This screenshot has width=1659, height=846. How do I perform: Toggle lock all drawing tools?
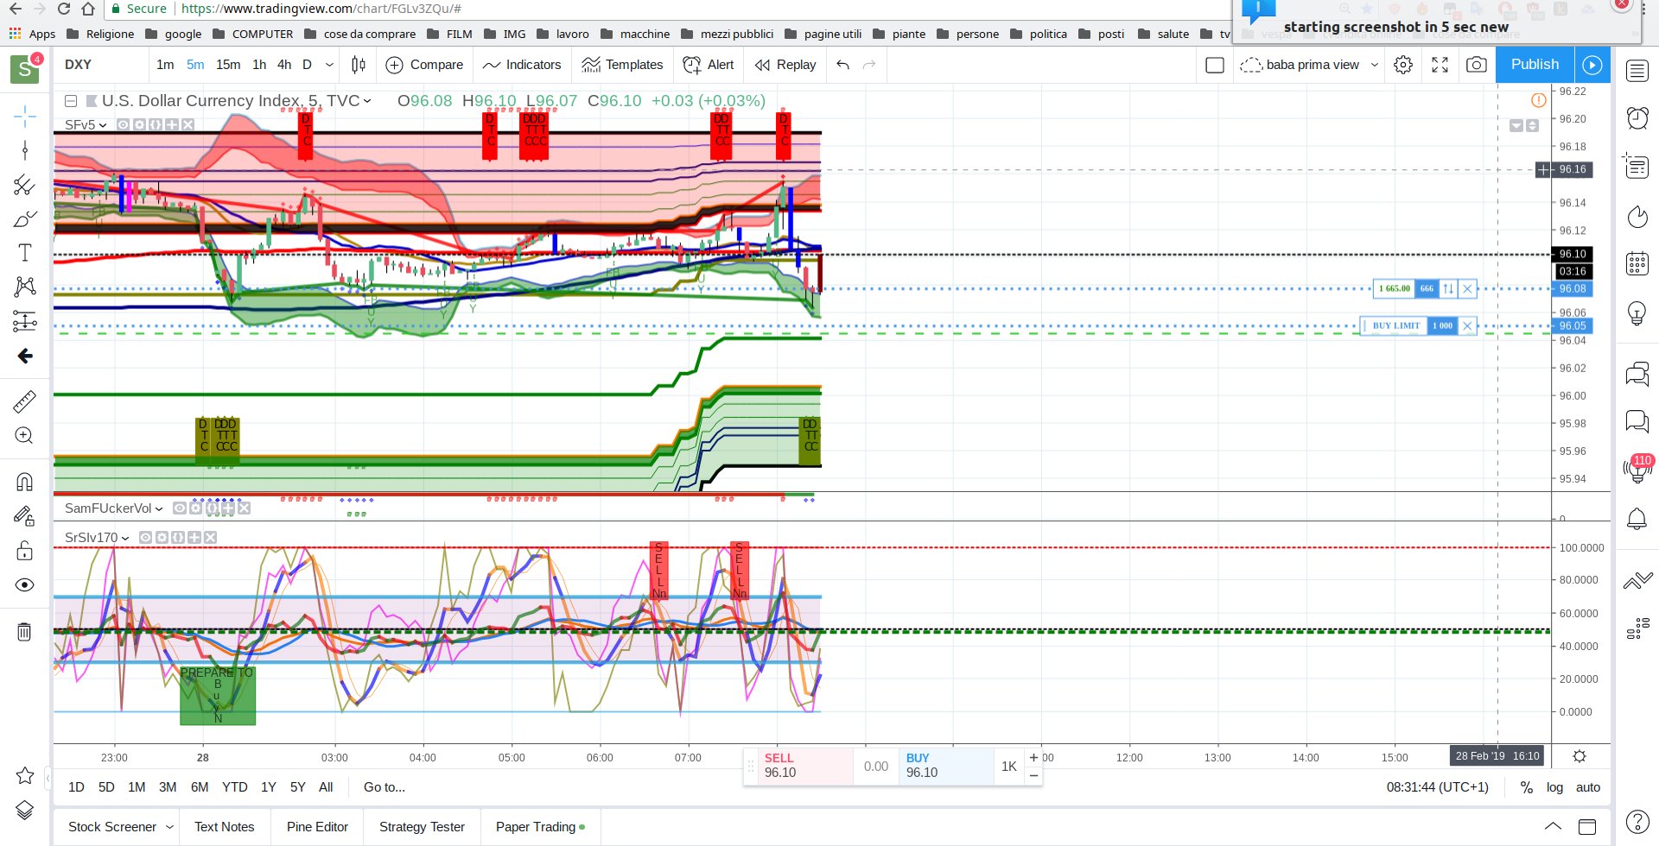click(24, 551)
